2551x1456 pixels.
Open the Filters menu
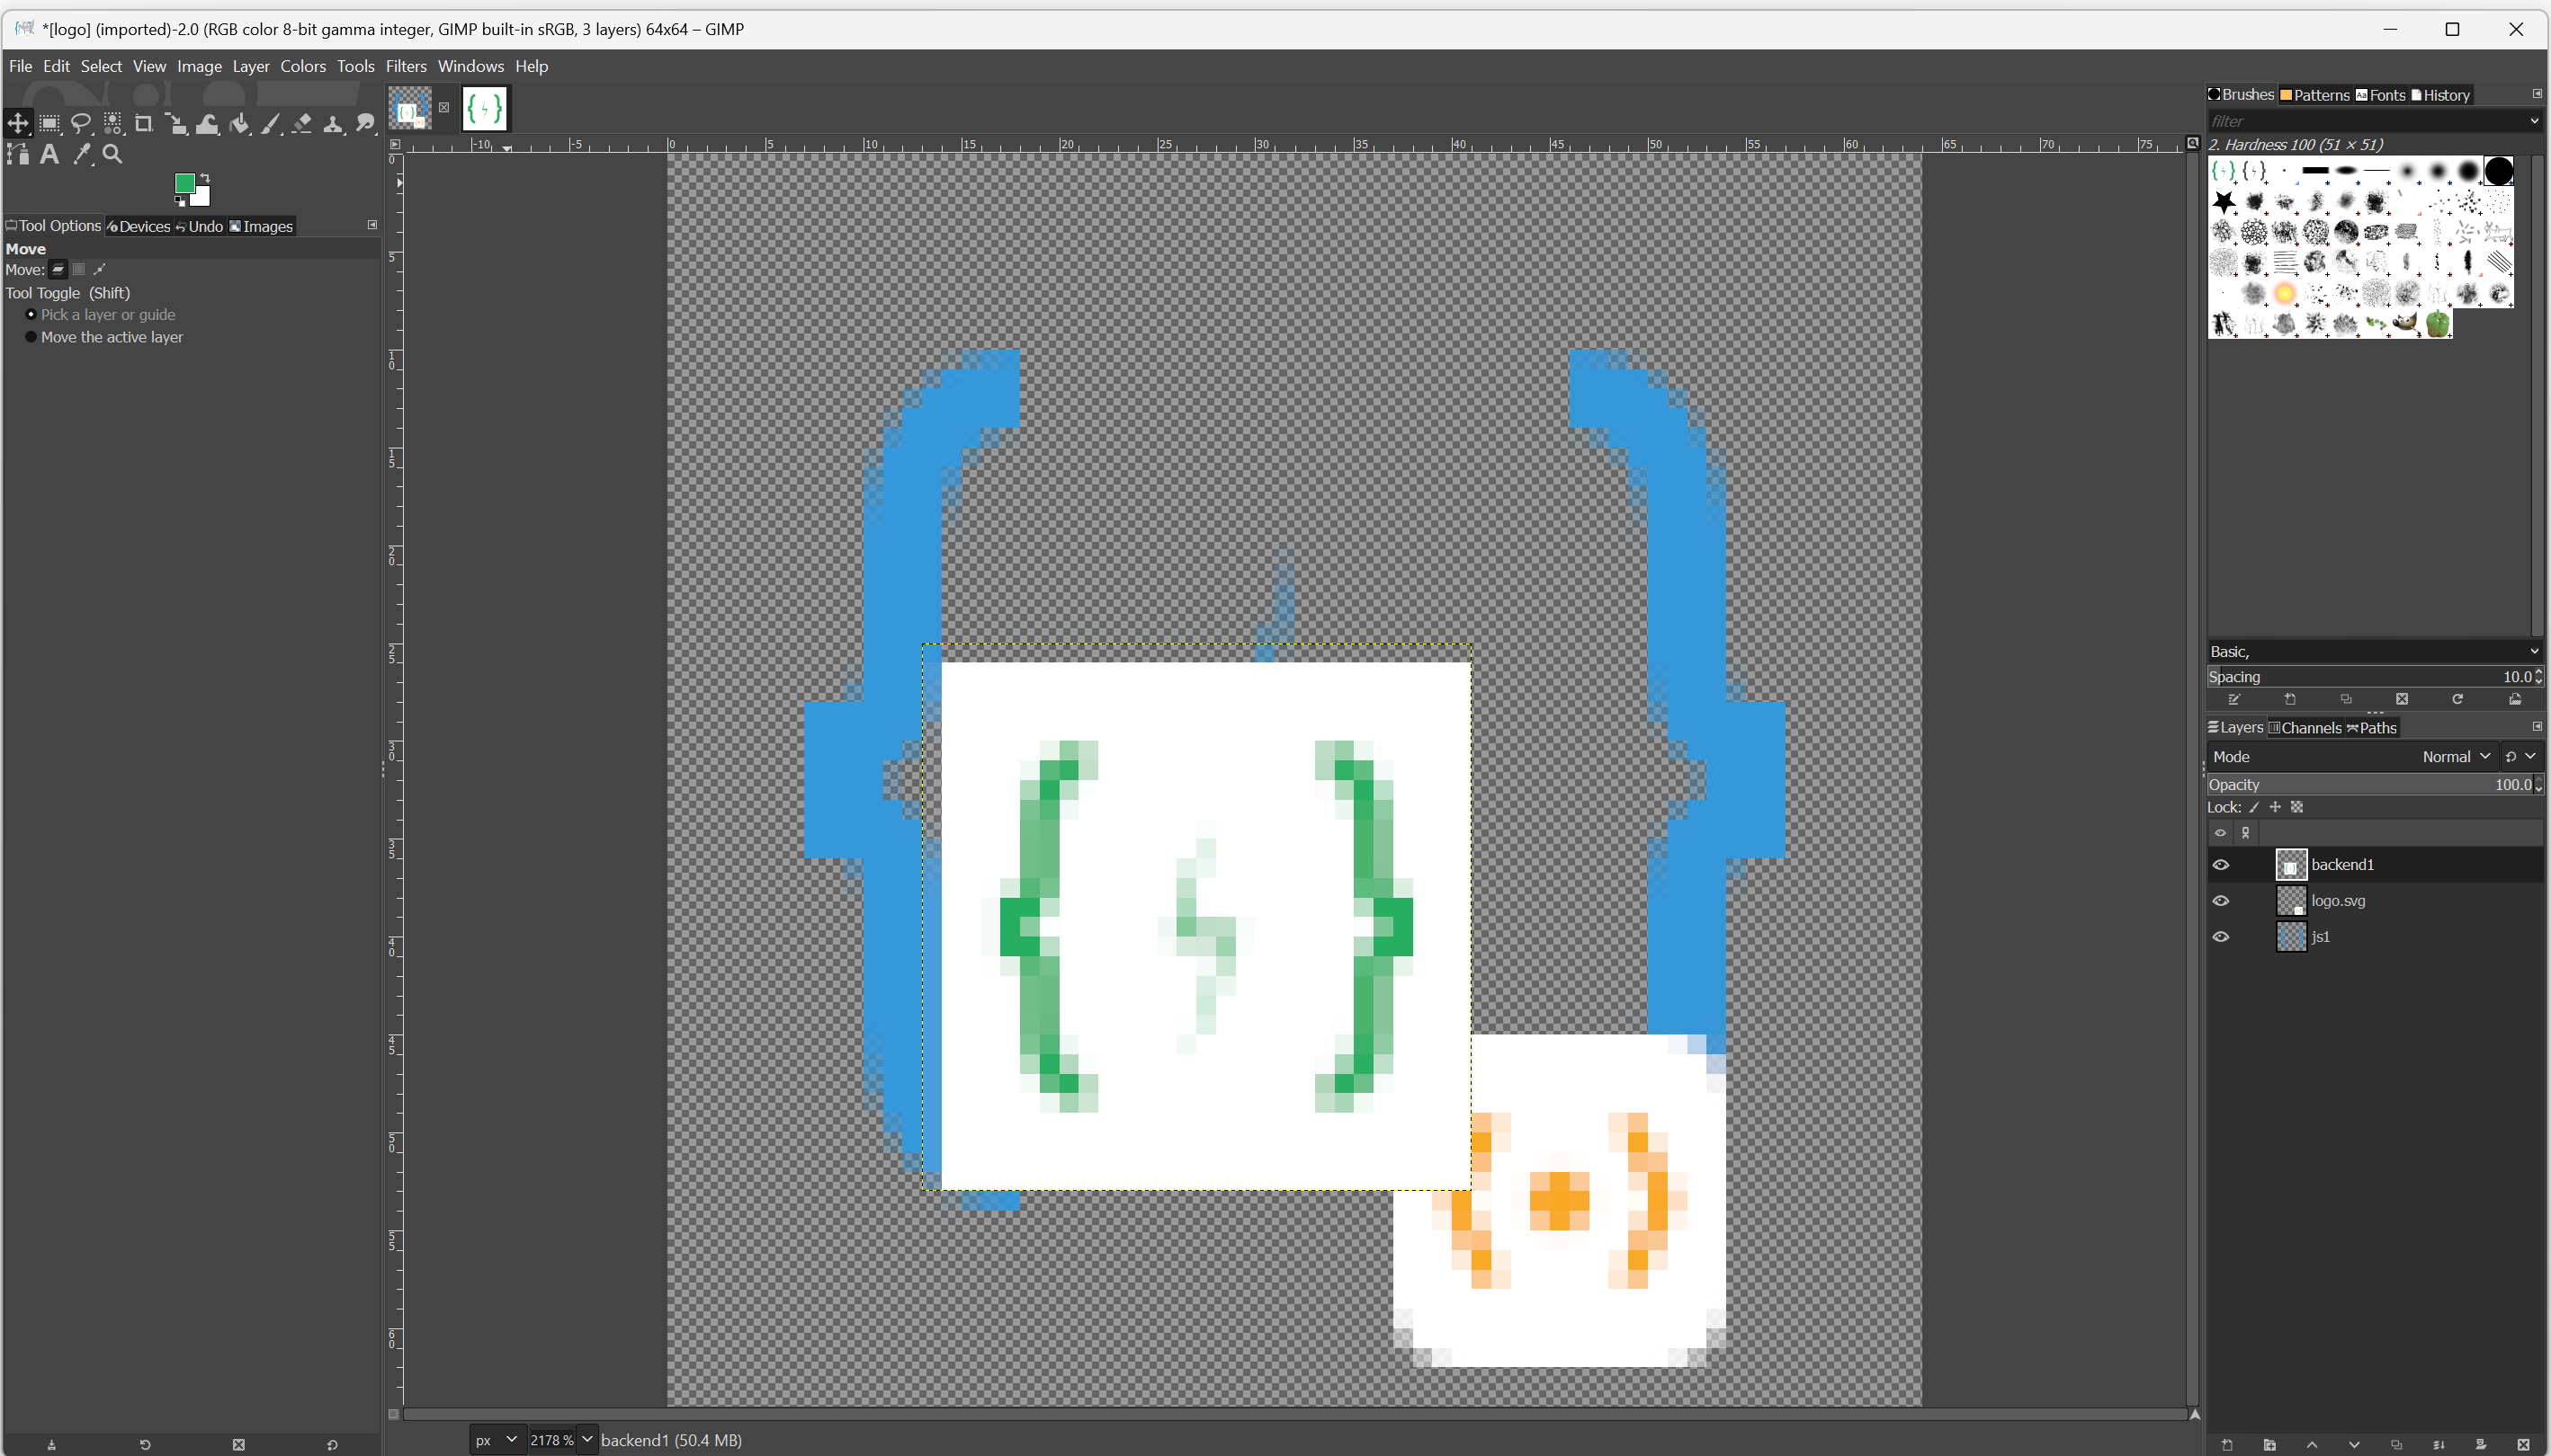point(407,66)
